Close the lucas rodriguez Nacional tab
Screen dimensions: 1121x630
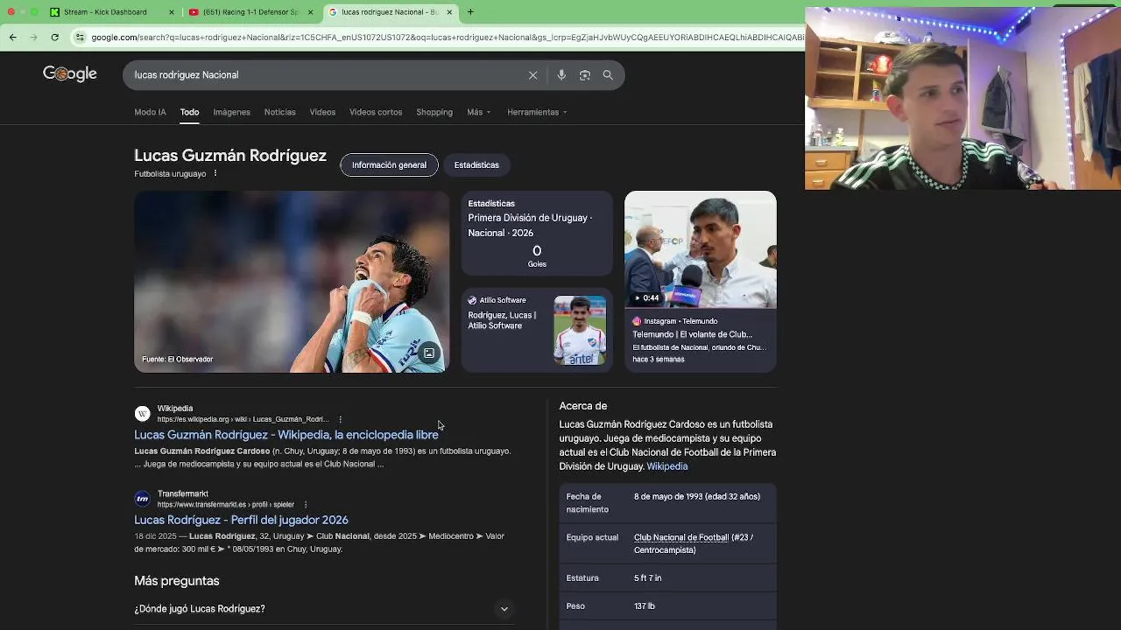[x=449, y=12]
